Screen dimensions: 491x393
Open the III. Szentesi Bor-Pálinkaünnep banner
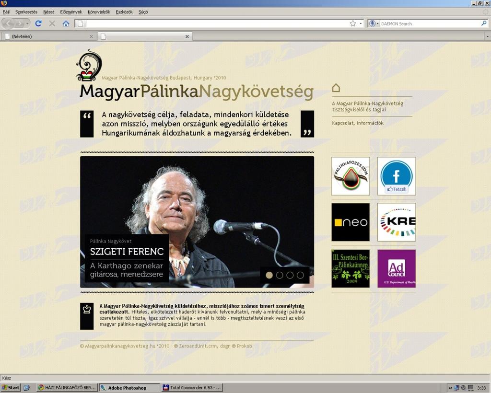(351, 268)
